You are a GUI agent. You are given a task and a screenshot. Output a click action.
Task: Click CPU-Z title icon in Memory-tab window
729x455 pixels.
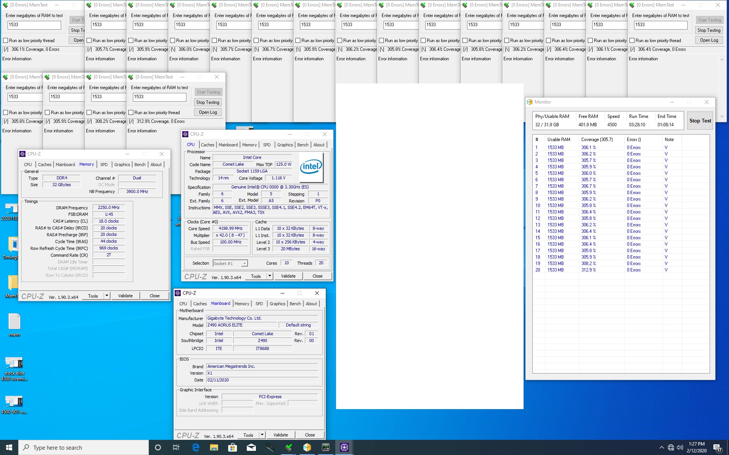(22, 154)
